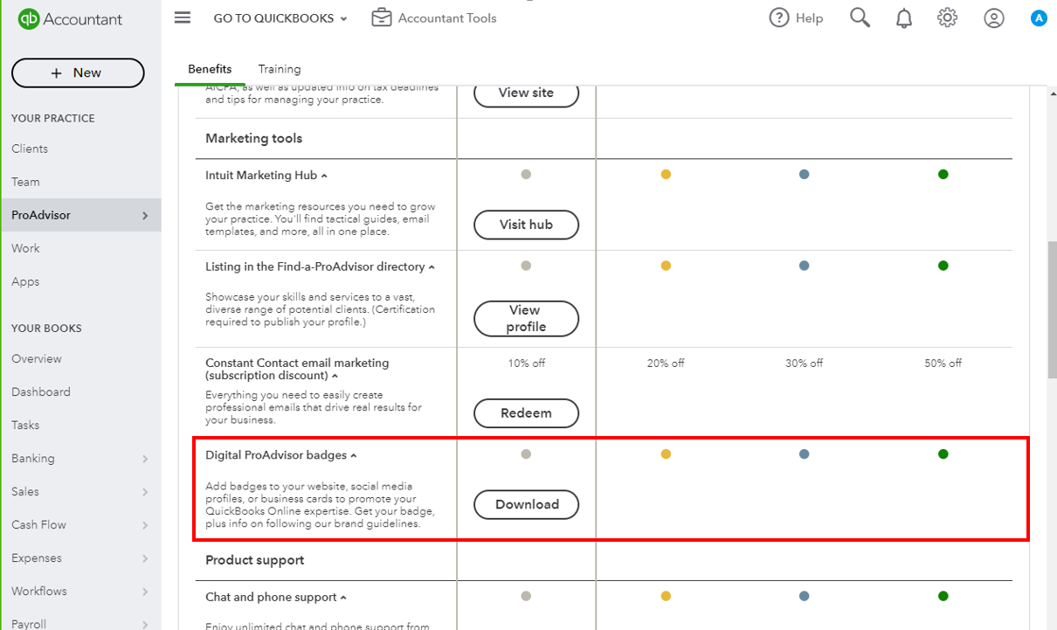The height and width of the screenshot is (630, 1057).
Task: Redeem the Constant Contact discount
Action: (x=526, y=413)
